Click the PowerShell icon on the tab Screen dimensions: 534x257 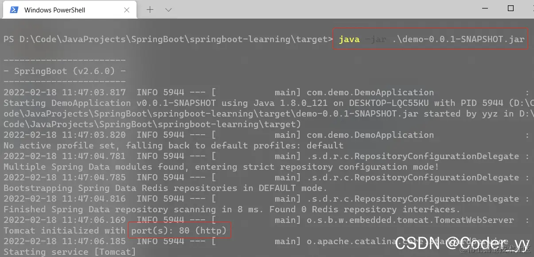14,10
